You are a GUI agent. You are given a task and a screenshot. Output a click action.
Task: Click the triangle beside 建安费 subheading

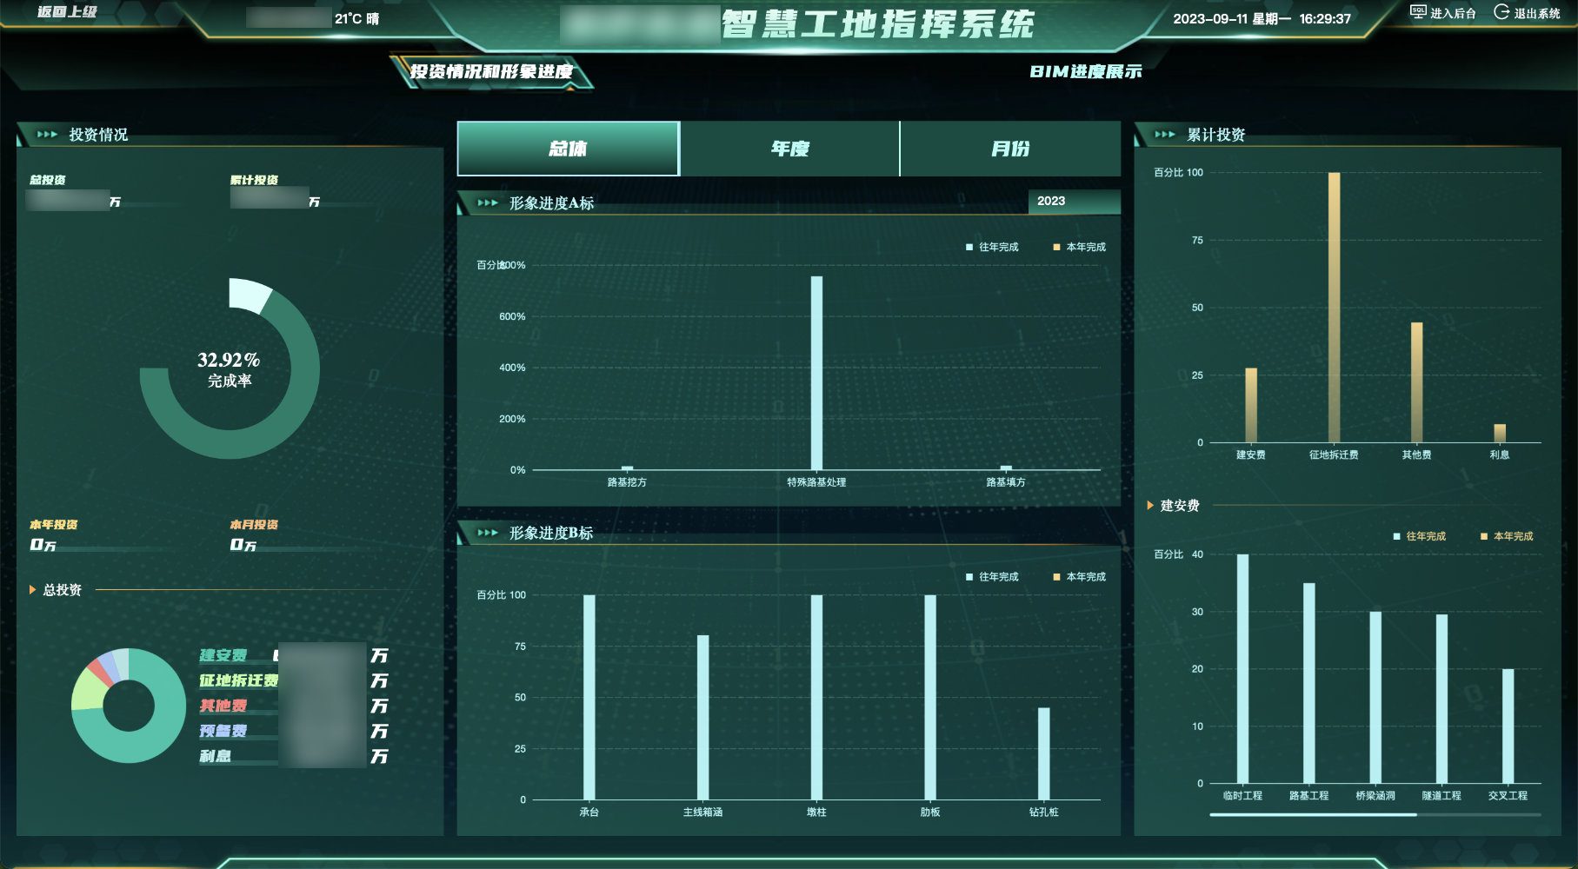1150,506
